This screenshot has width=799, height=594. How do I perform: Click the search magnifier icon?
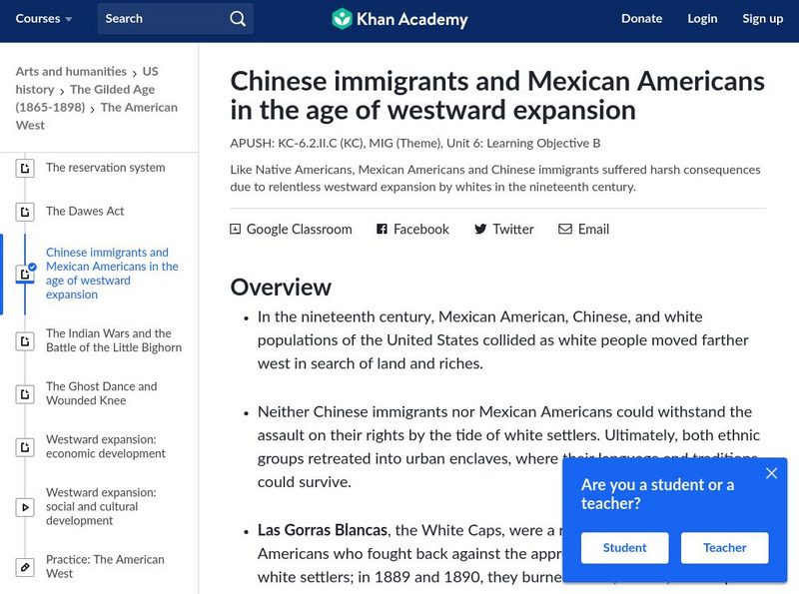click(237, 19)
